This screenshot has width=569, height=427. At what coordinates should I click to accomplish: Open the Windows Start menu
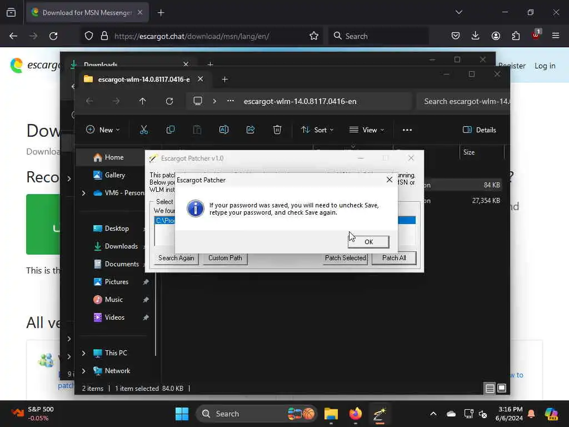pos(182,414)
